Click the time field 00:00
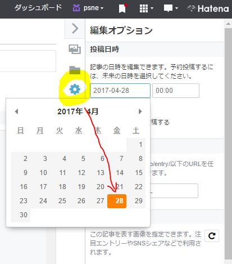Viewport: 232px width, 264px height. click(176, 91)
